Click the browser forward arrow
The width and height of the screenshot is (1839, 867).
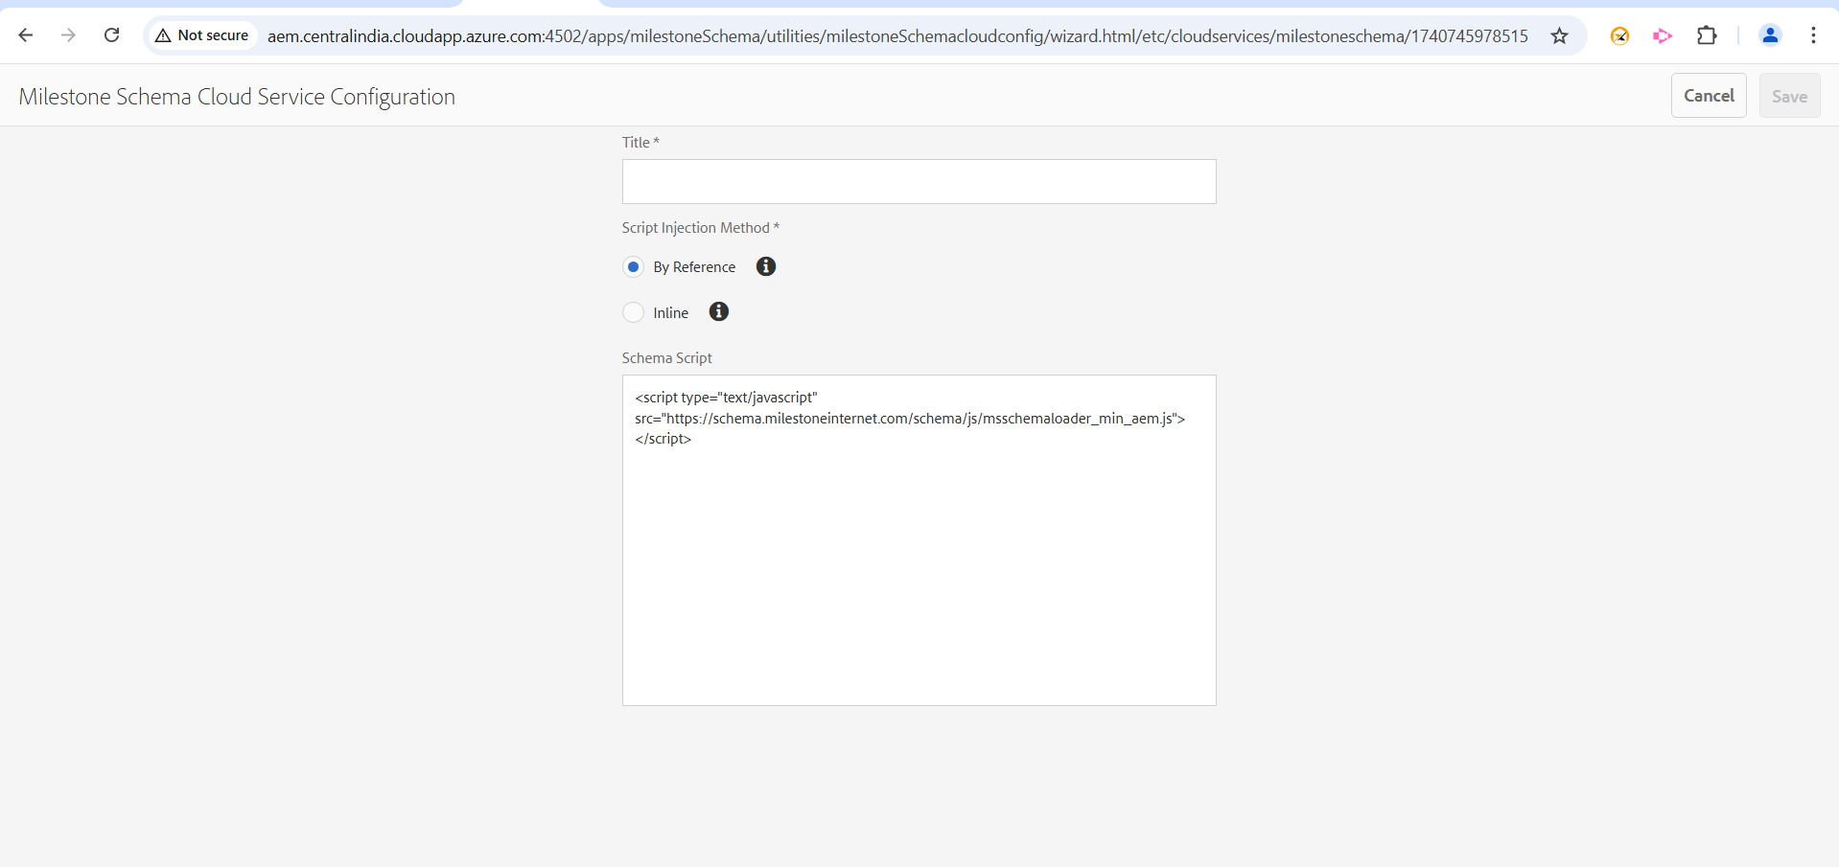coord(68,35)
